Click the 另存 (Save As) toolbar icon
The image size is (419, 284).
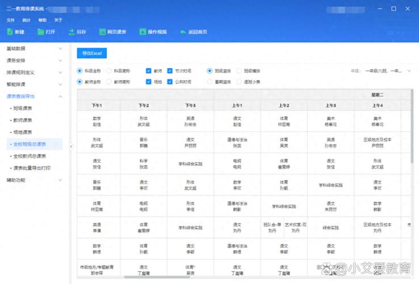(x=72, y=32)
